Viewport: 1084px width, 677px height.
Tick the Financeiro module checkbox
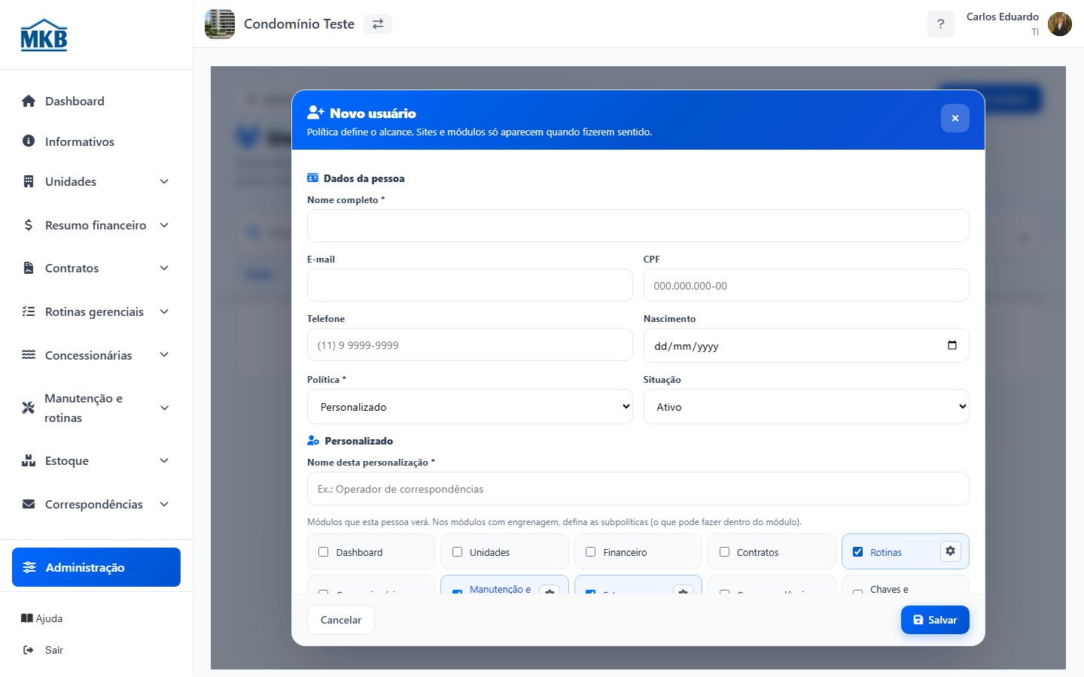pyautogui.click(x=590, y=551)
